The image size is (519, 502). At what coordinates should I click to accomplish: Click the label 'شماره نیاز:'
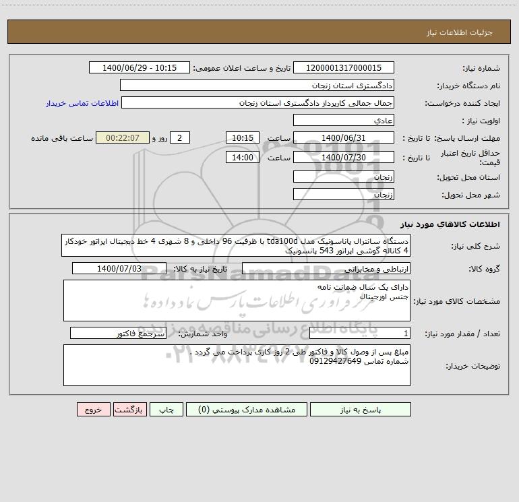coord(481,69)
